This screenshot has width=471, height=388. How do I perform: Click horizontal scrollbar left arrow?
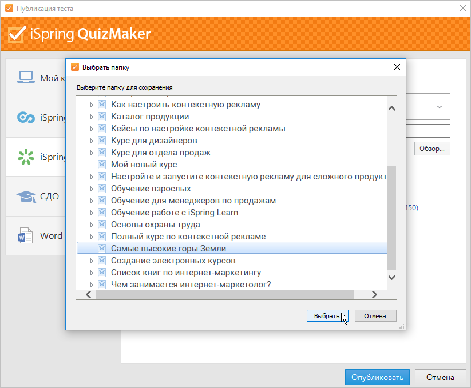88,294
